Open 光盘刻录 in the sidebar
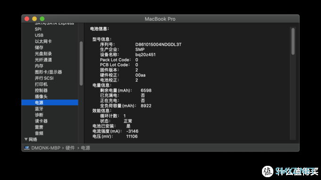 click(x=43, y=54)
